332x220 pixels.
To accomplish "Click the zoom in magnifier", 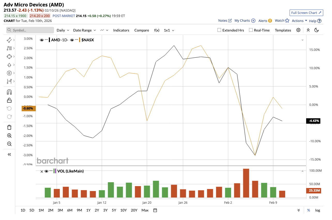I will 9,136.
